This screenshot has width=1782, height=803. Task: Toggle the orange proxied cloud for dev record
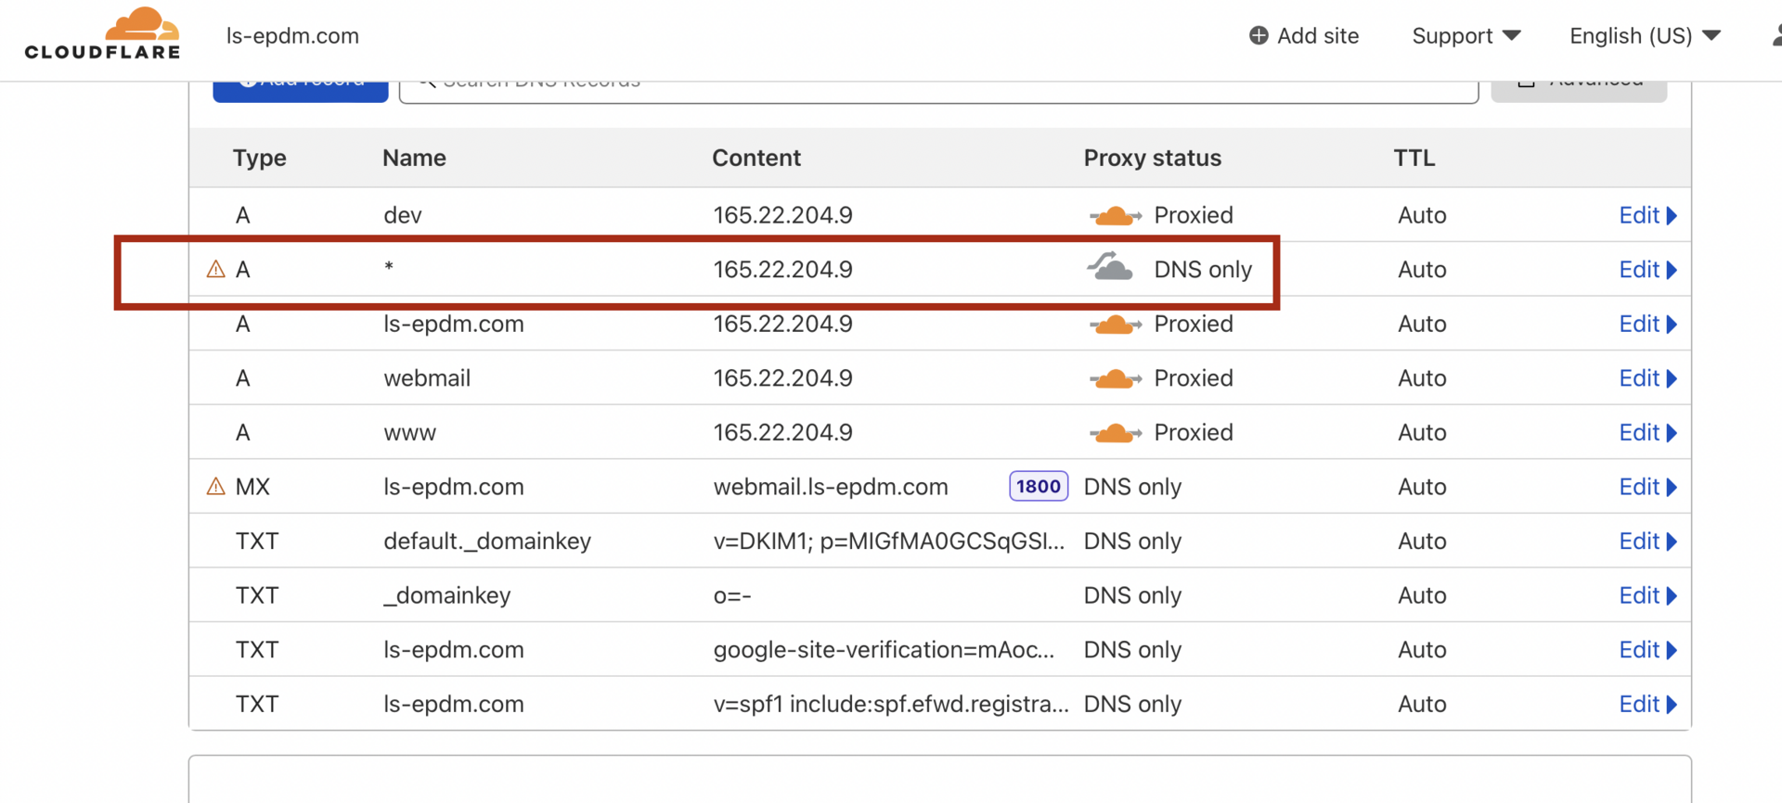coord(1115,216)
